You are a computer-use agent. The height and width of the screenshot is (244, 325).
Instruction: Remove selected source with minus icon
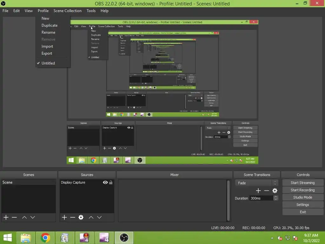point(73,217)
